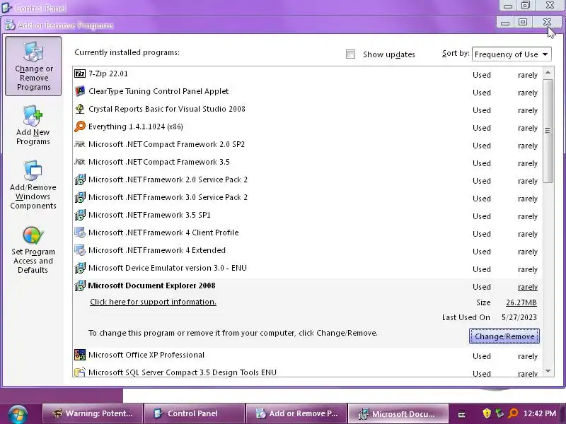Click Microsoft Device Emulator icon

point(80,268)
